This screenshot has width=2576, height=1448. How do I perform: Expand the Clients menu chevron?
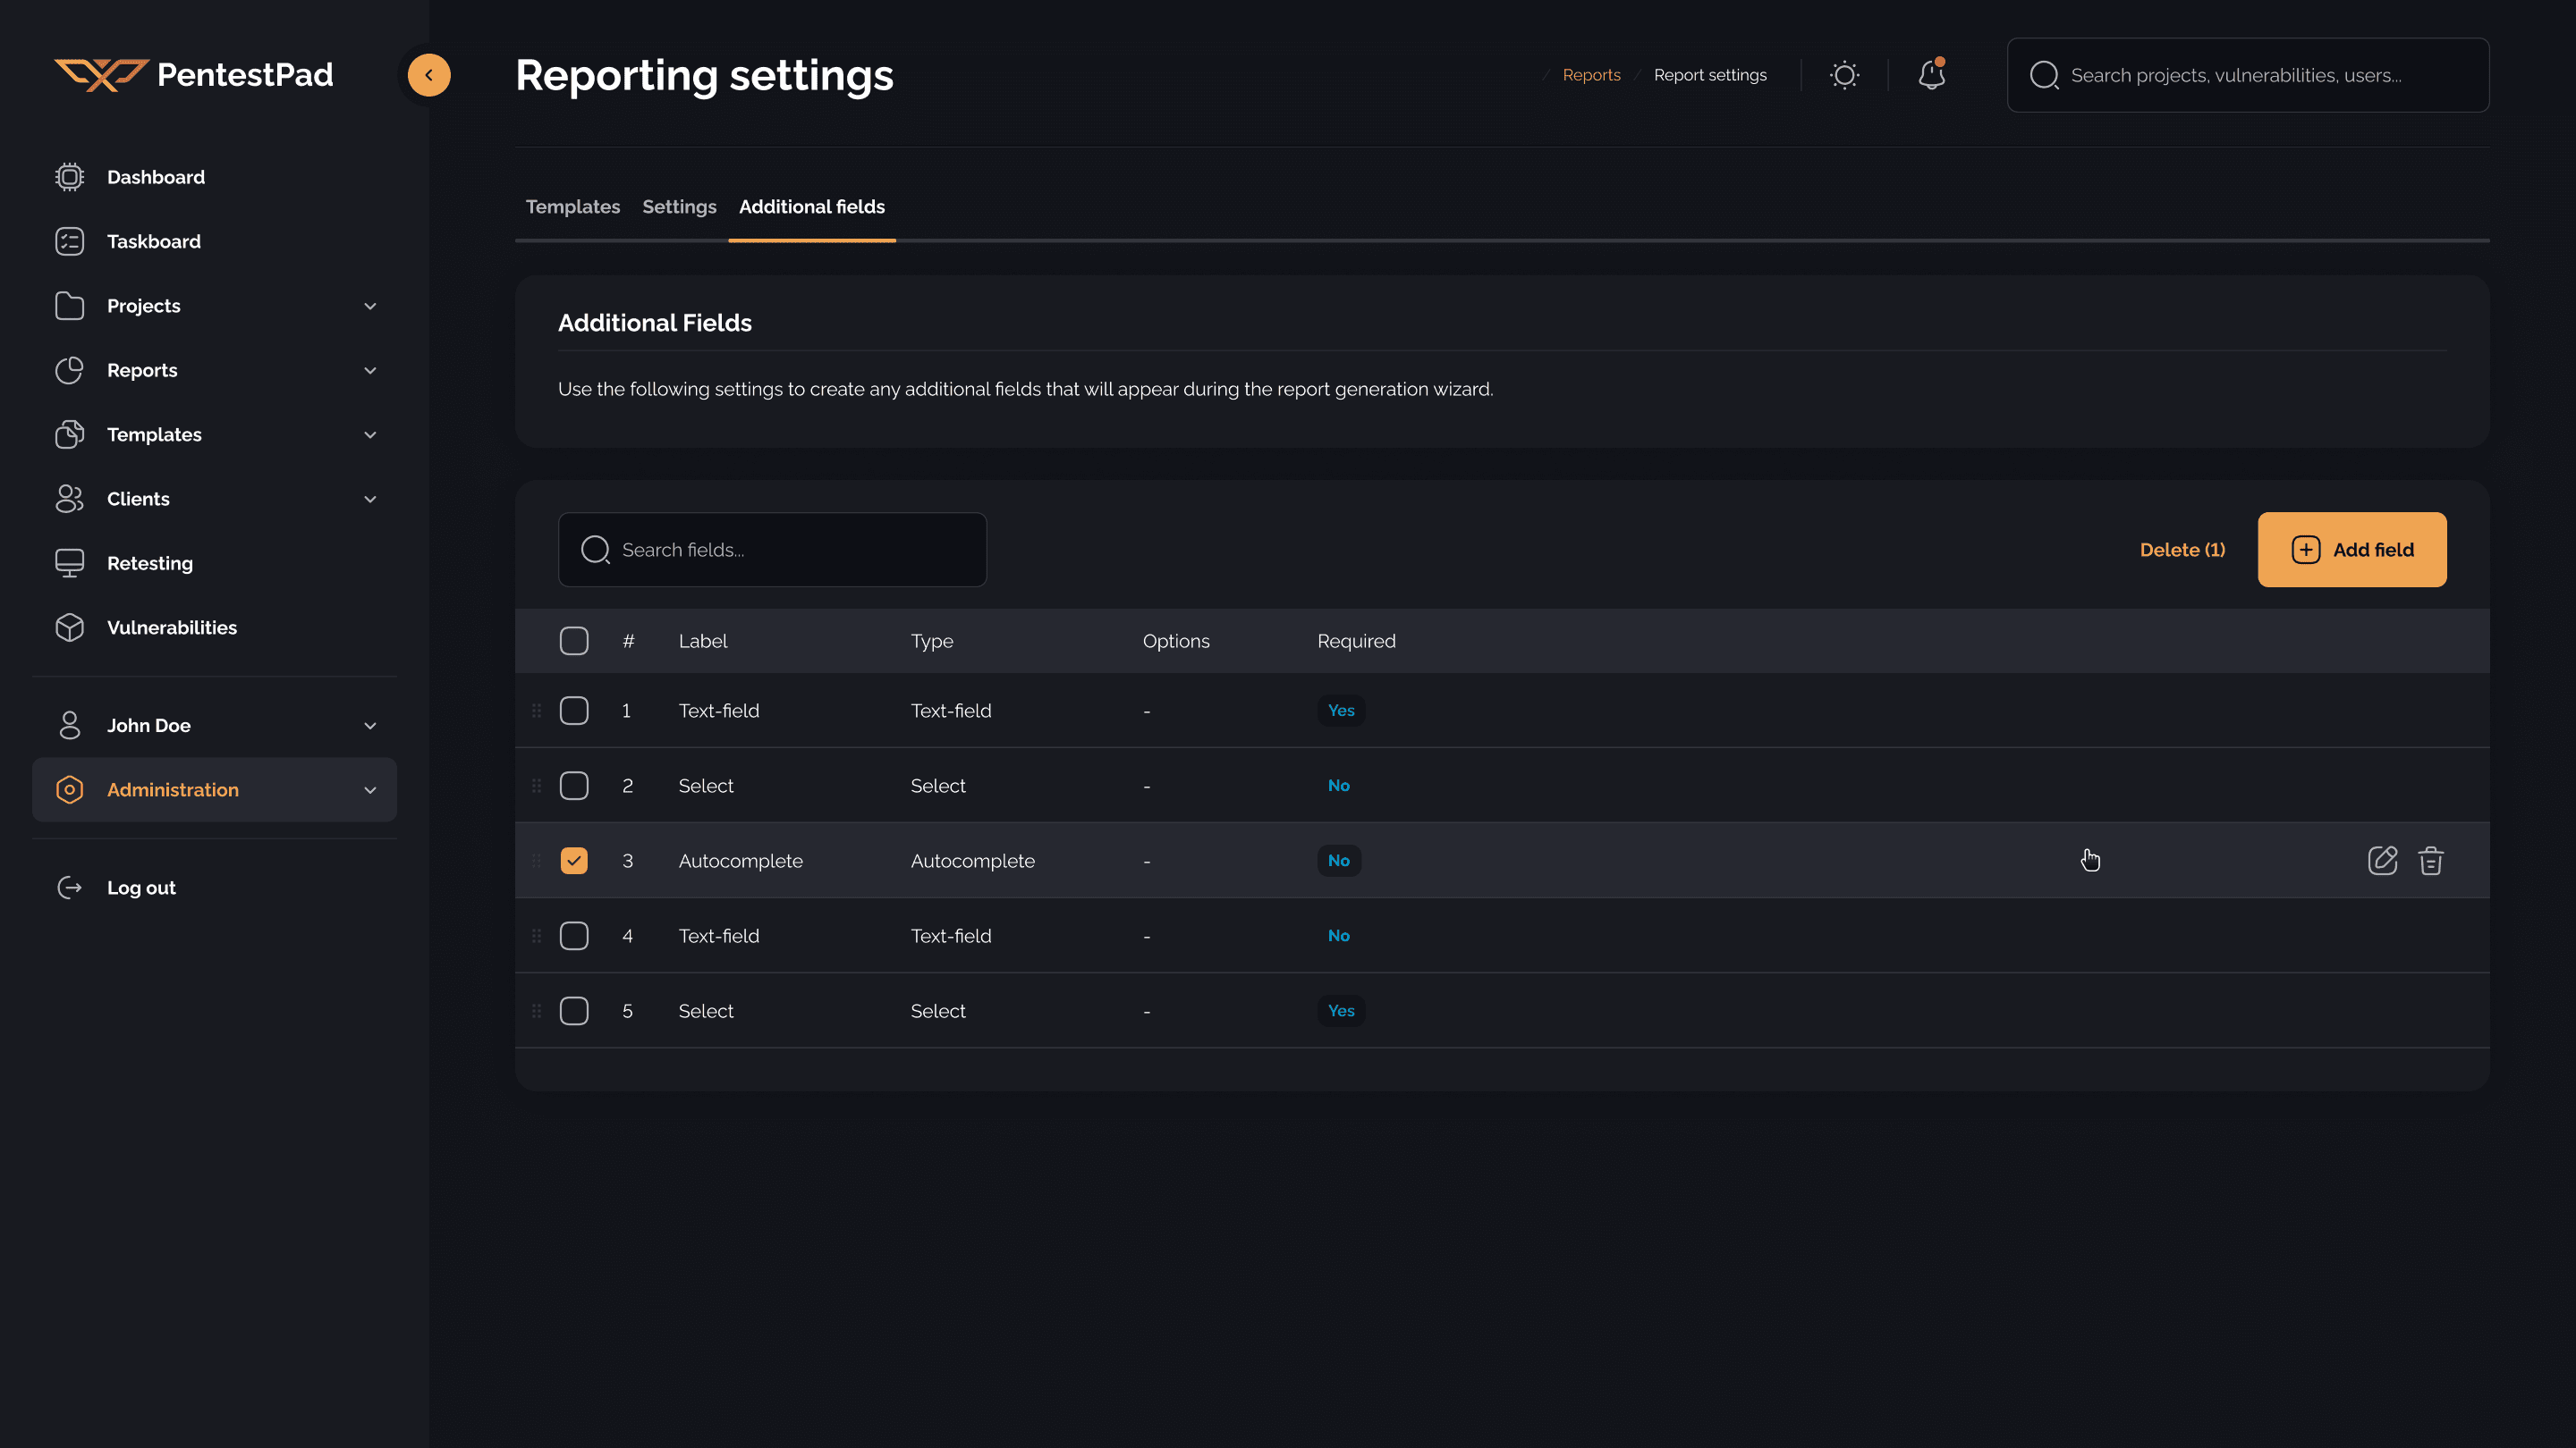click(370, 499)
